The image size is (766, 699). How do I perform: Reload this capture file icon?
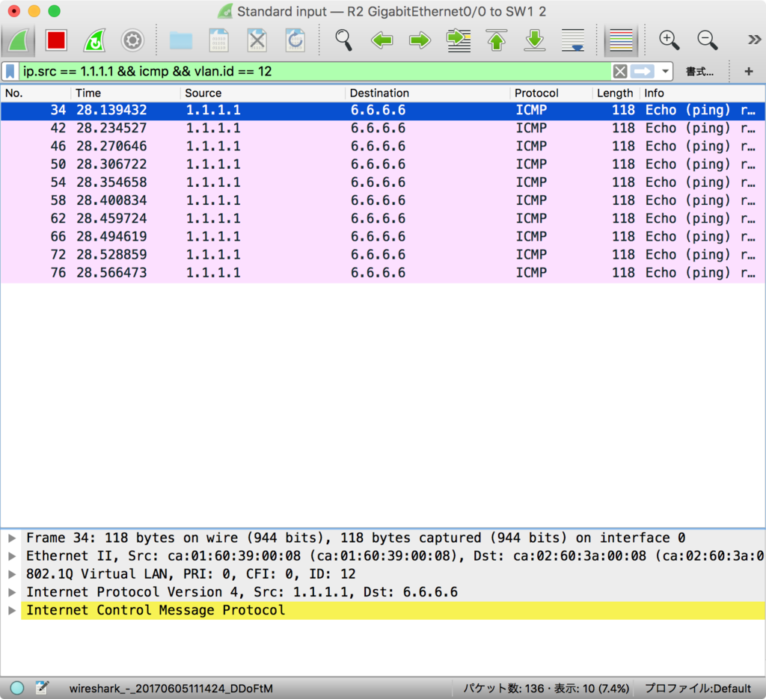pos(295,40)
